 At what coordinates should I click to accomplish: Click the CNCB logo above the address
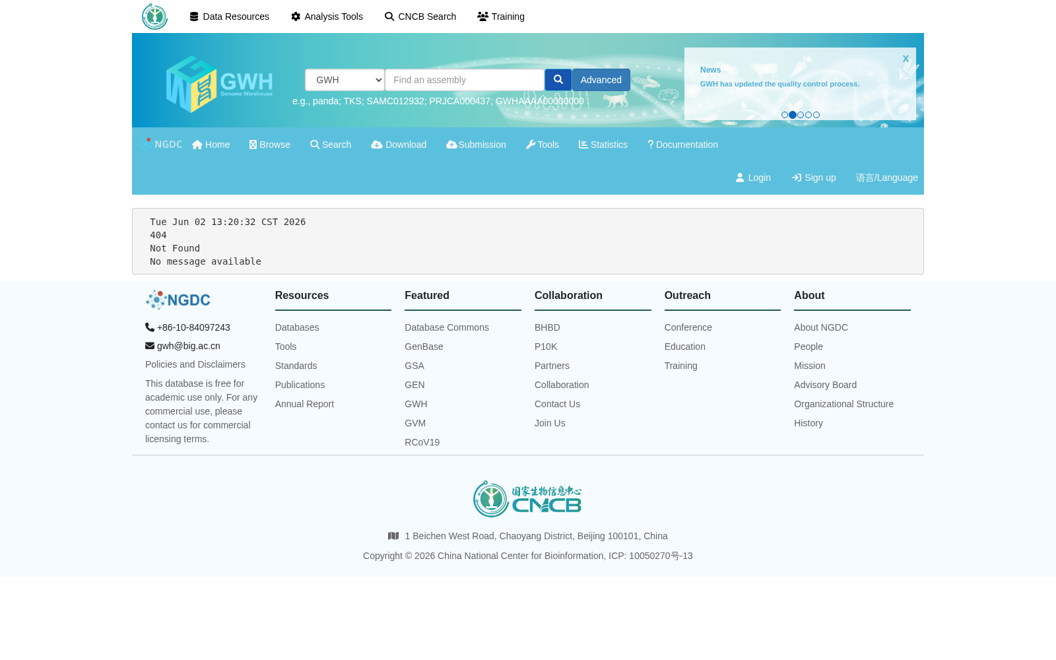527,499
